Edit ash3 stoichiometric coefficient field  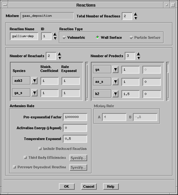click(x=49, y=81)
